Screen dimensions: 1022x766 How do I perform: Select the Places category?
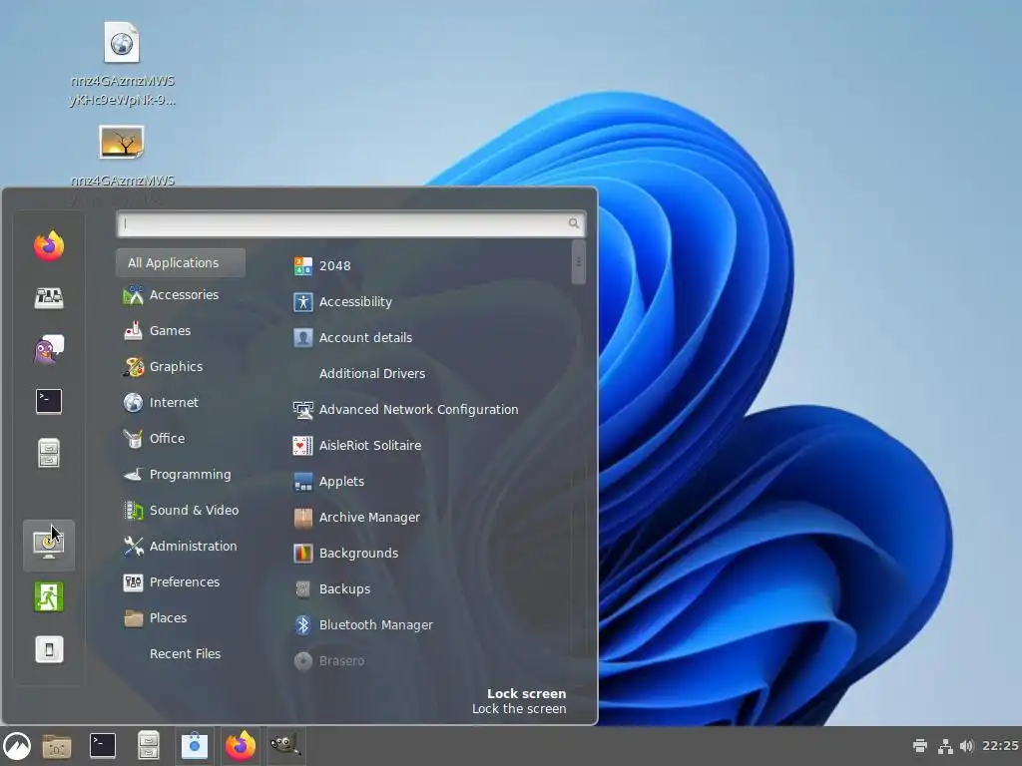click(x=155, y=617)
